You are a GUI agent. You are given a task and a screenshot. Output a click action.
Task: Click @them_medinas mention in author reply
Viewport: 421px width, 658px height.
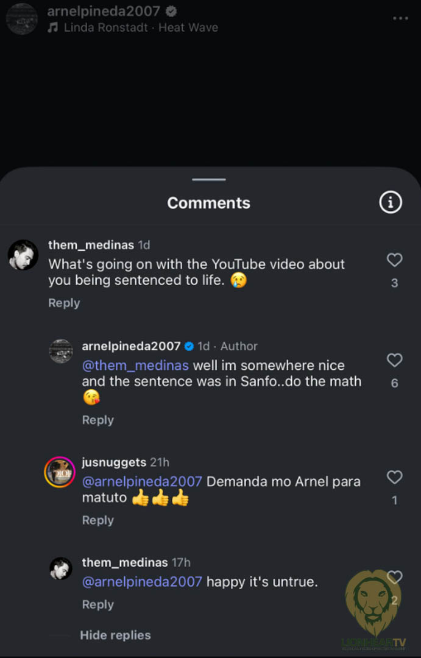click(135, 366)
